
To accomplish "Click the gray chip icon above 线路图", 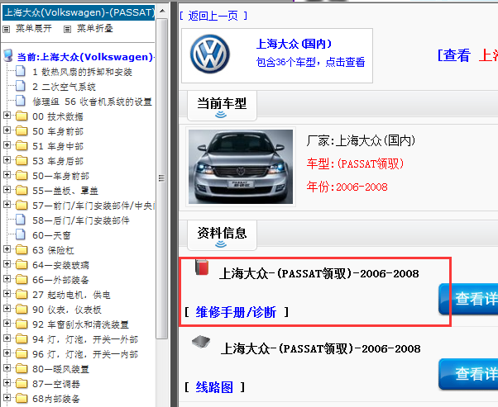I will [201, 342].
